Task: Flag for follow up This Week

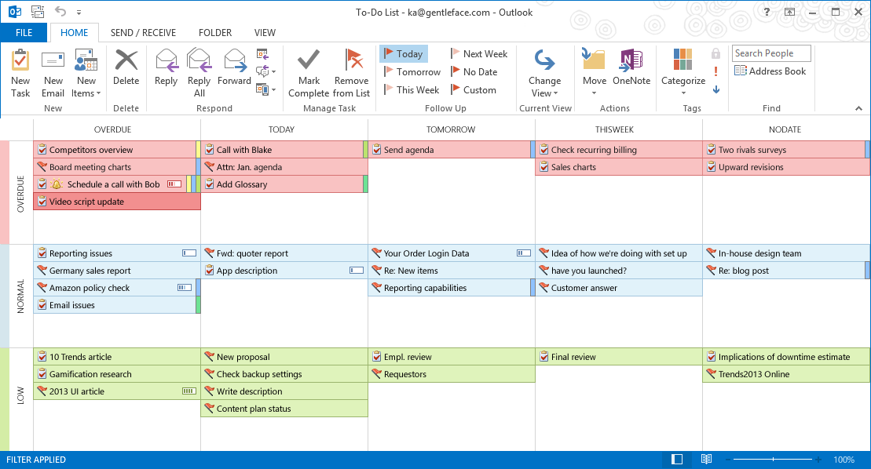Action: click(412, 90)
